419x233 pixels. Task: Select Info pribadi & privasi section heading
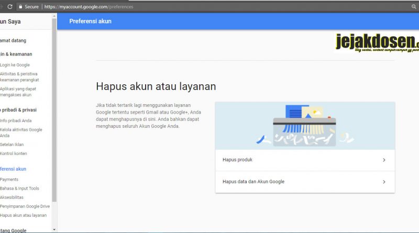(18, 110)
